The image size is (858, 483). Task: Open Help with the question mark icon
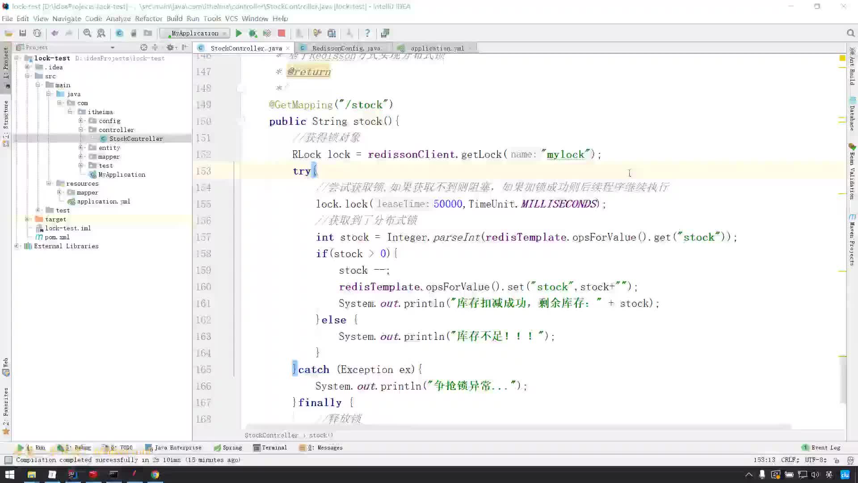point(367,33)
